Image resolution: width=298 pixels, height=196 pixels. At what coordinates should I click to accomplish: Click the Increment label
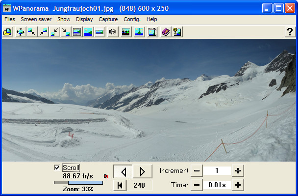[174, 170]
